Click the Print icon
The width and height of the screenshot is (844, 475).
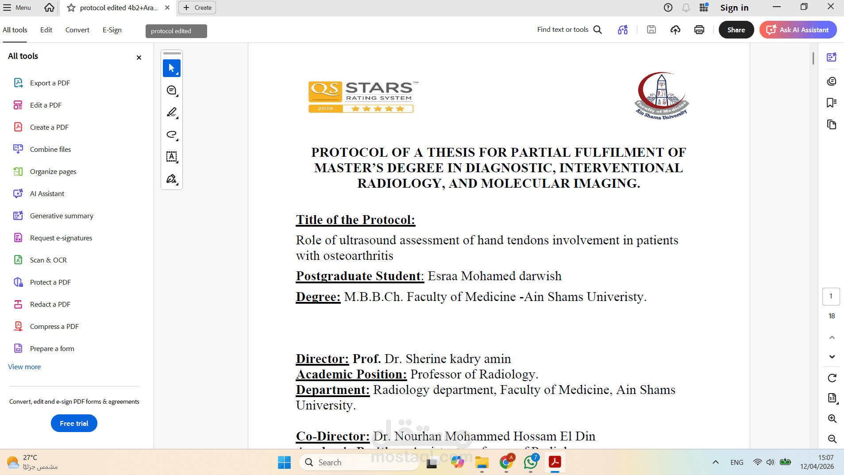[698, 30]
